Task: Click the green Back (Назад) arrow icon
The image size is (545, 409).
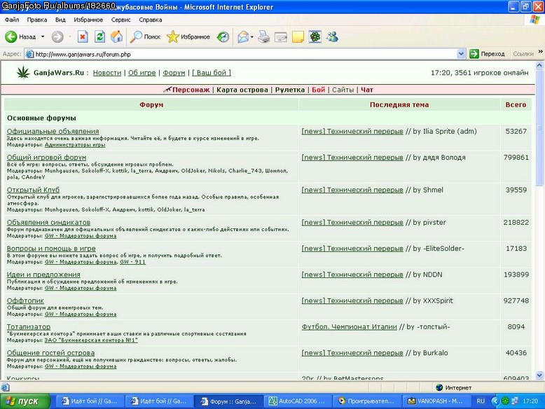Action: [x=11, y=36]
